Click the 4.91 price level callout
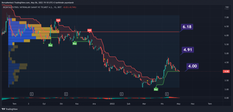The height and width of the screenshot is (112, 233). click(x=188, y=50)
